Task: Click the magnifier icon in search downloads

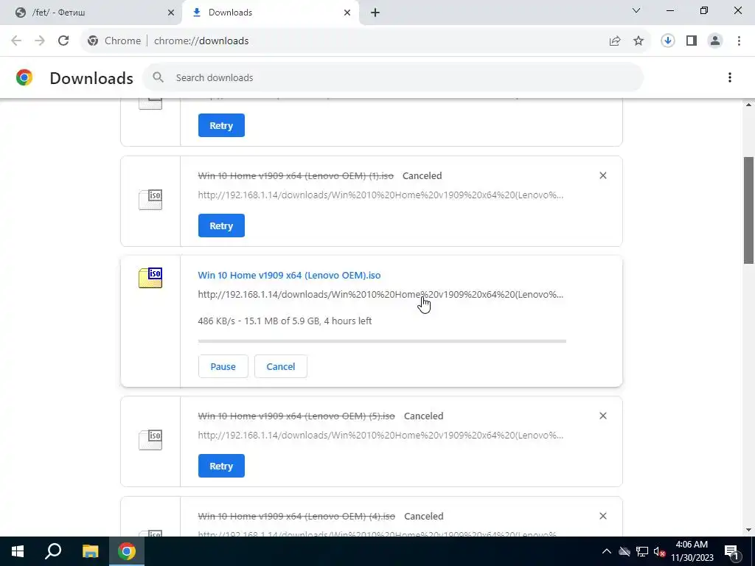Action: (x=158, y=77)
